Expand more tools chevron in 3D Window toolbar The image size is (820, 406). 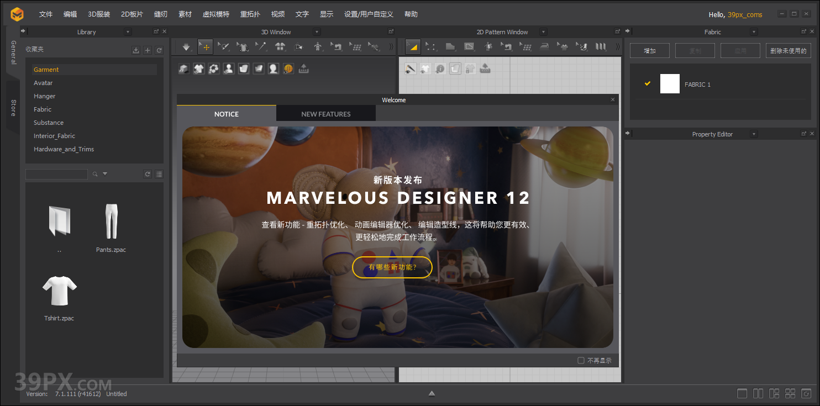(x=391, y=47)
